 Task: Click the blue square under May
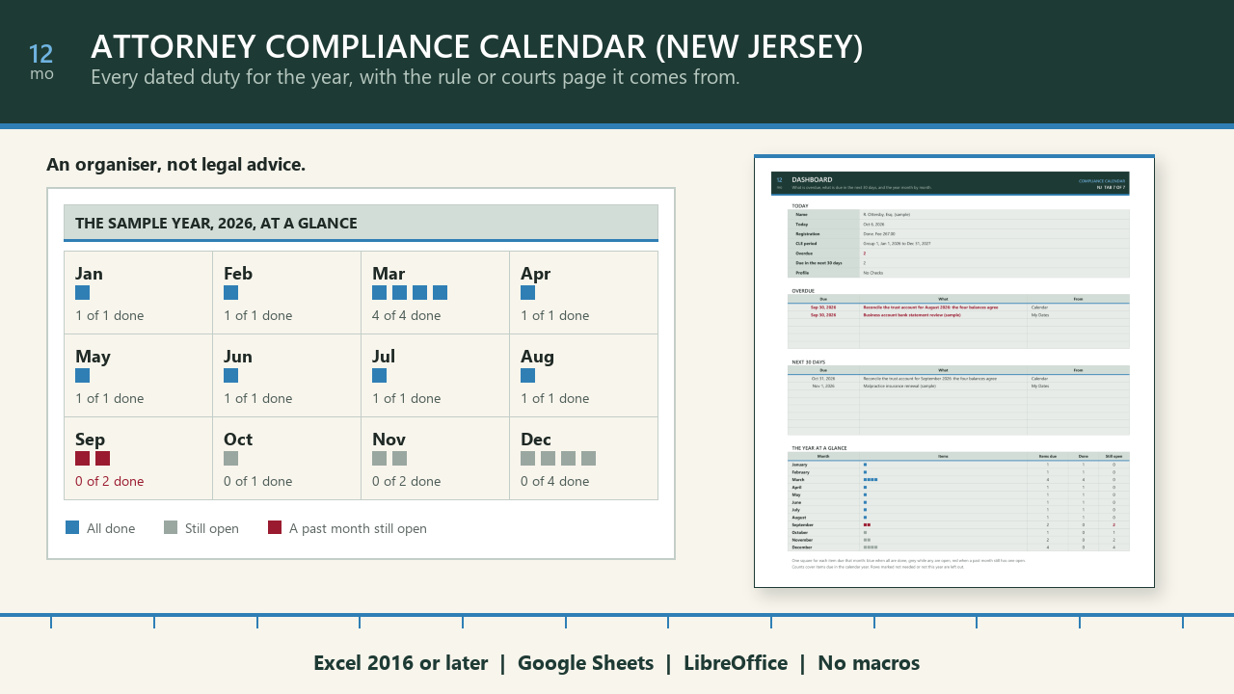pos(82,375)
